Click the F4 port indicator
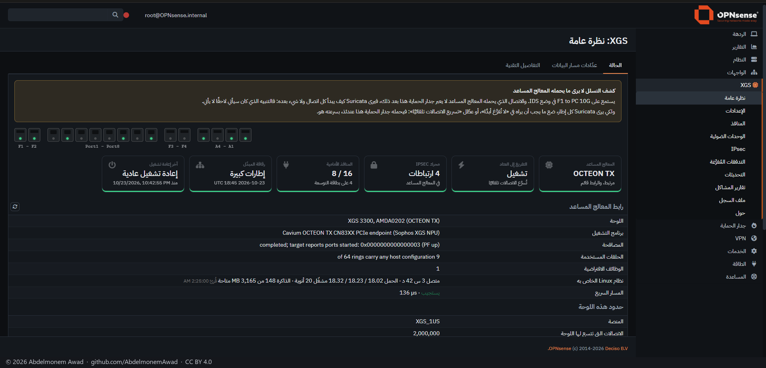 [184, 135]
